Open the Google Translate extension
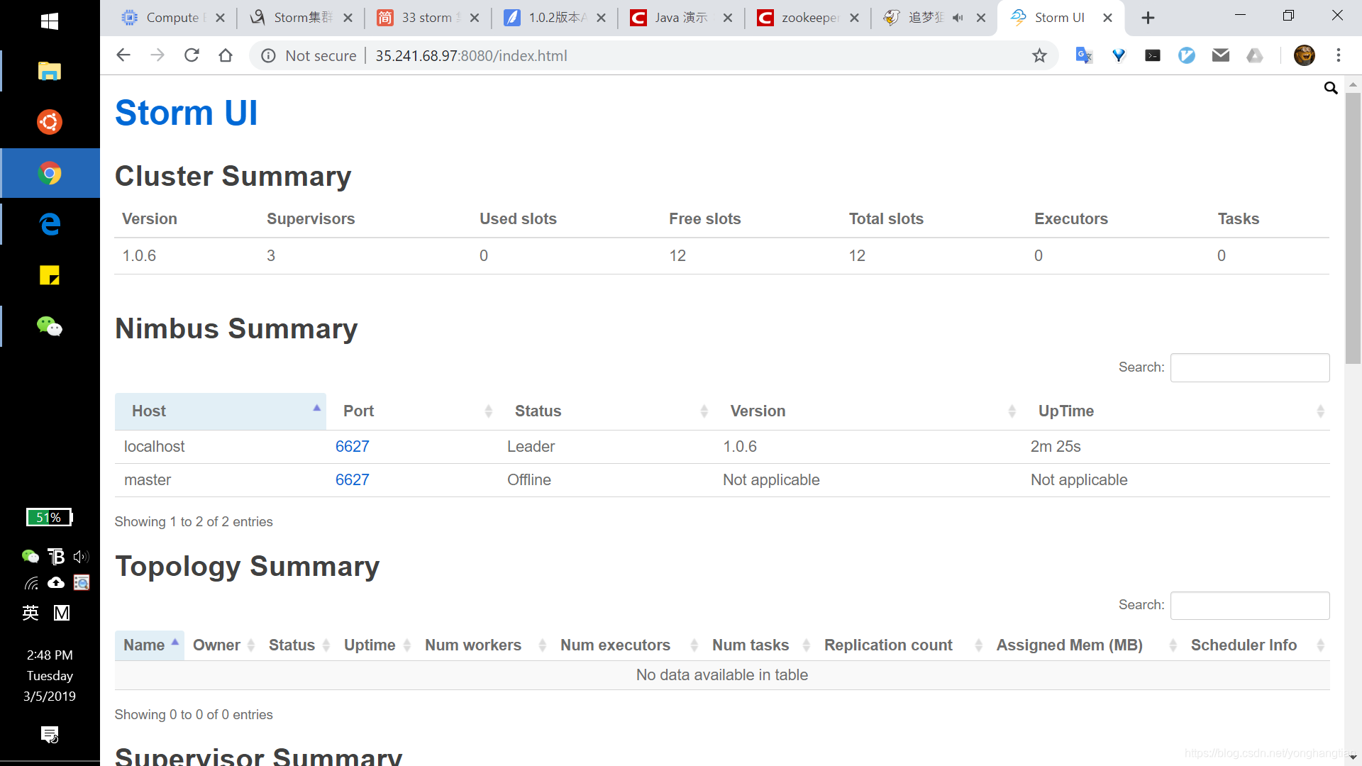Viewport: 1362px width, 766px height. coord(1084,55)
